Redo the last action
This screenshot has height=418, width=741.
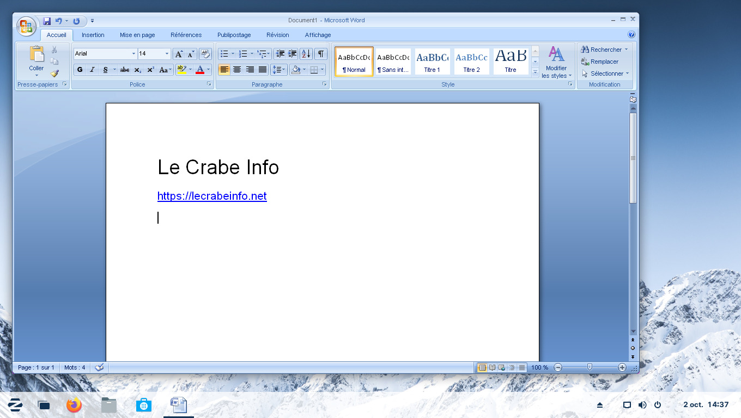click(x=76, y=21)
